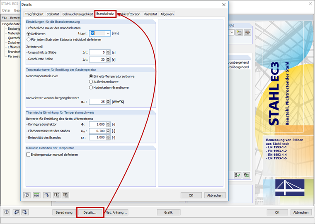
Task: Click Abbrechen in the main STAHL EC3 window
Action: 301,212
